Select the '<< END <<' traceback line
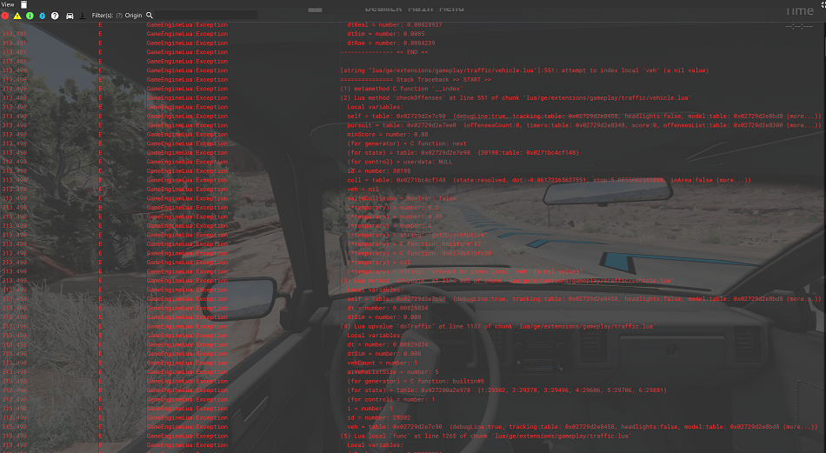The image size is (826, 453). click(x=384, y=52)
